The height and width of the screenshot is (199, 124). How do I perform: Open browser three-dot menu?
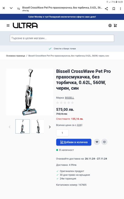[120, 9]
